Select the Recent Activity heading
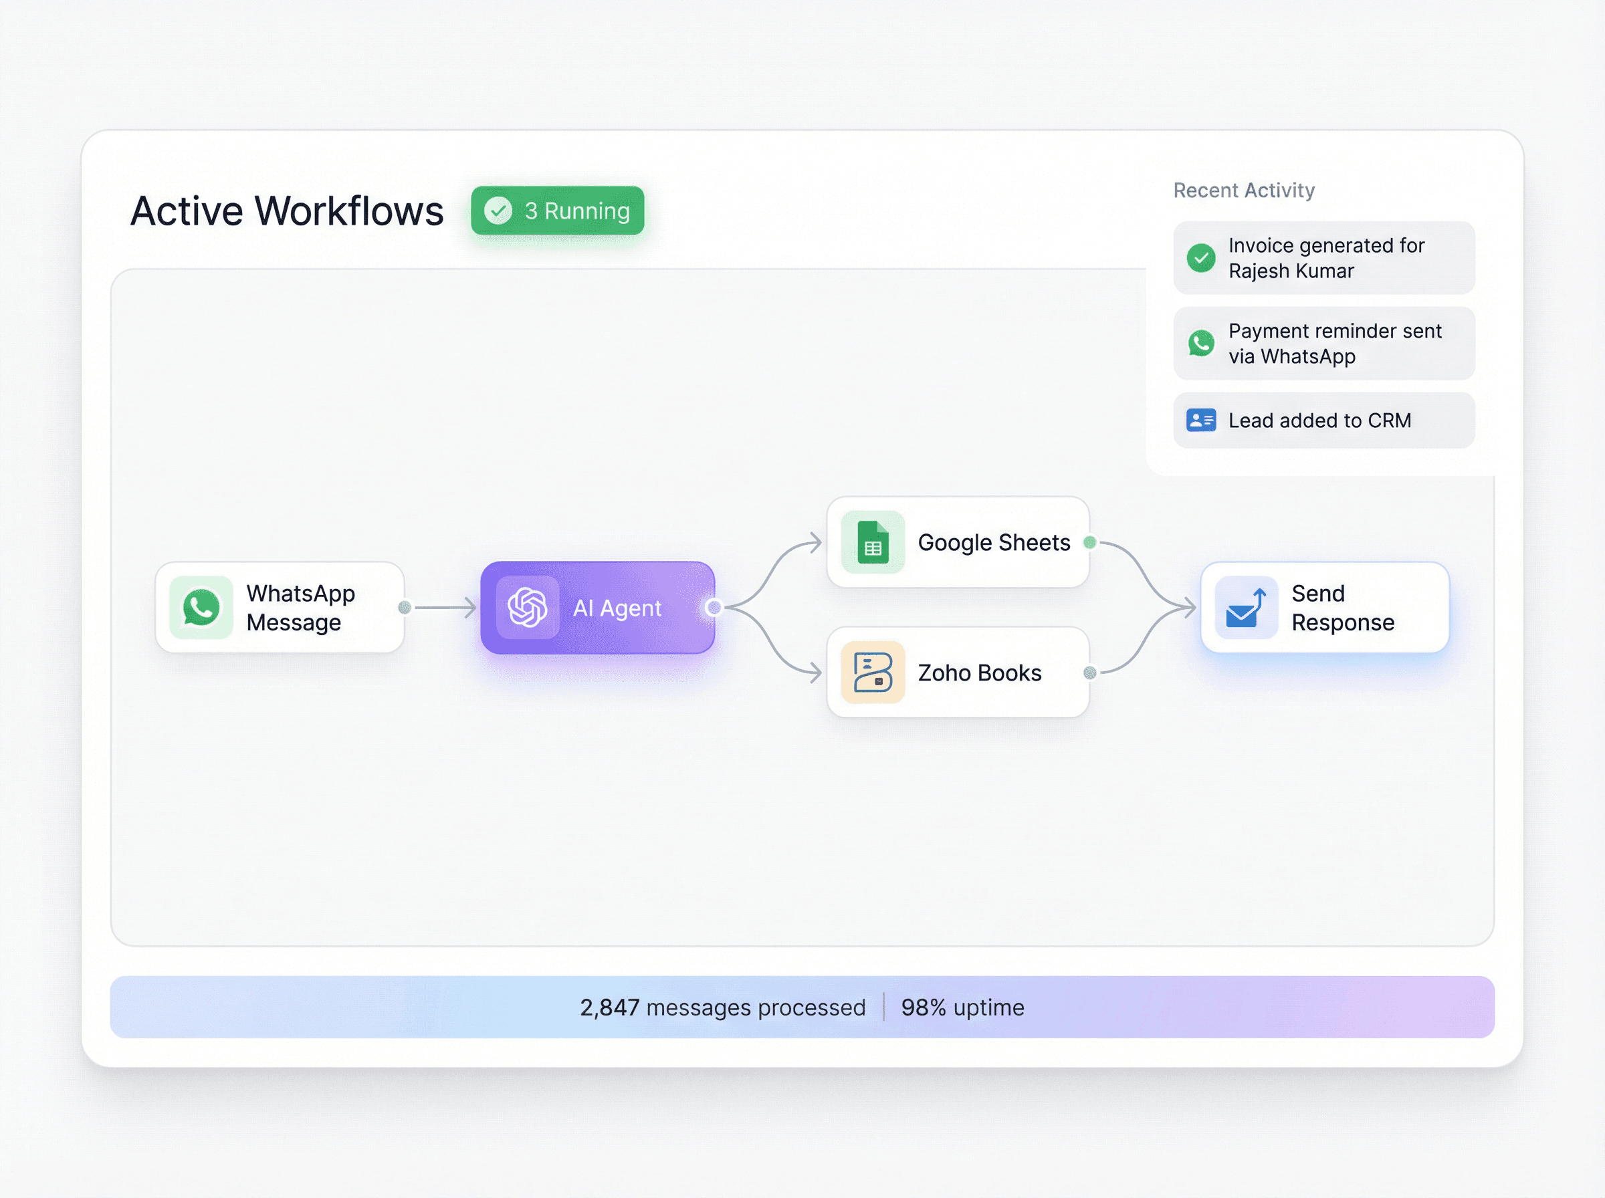The height and width of the screenshot is (1198, 1605). pos(1243,190)
